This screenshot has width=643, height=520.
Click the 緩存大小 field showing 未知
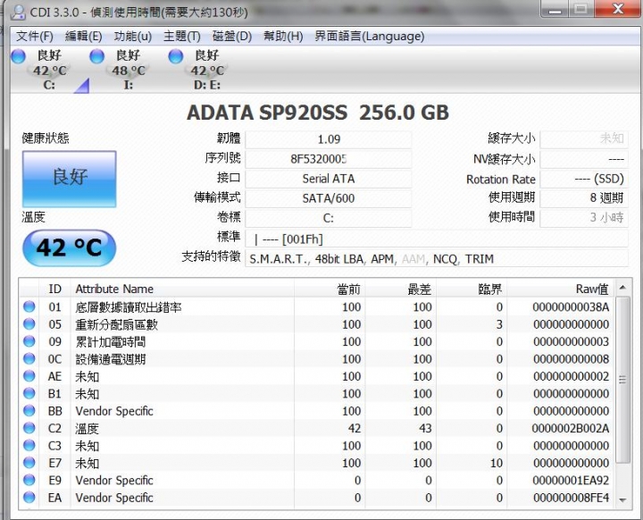(584, 139)
